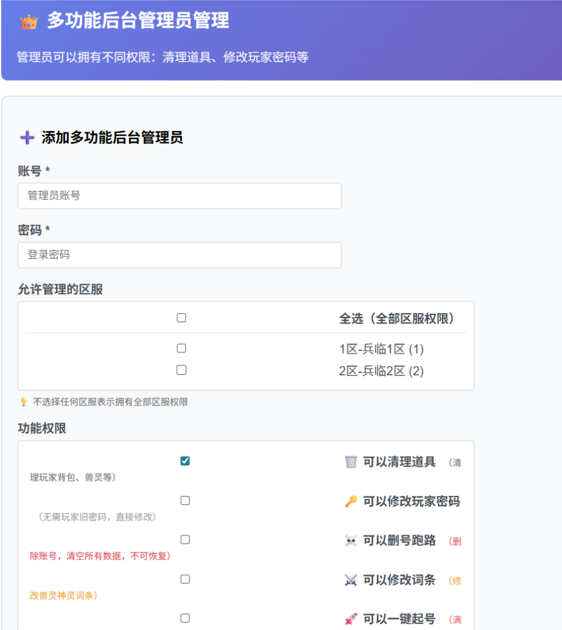Image resolution: width=562 pixels, height=630 pixels.
Task: Check the 1区-兵临1区 (1) checkbox
Action: coord(181,348)
